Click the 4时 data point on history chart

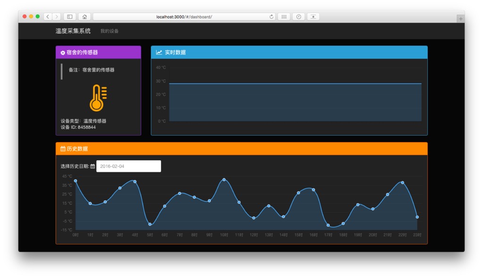(135, 182)
